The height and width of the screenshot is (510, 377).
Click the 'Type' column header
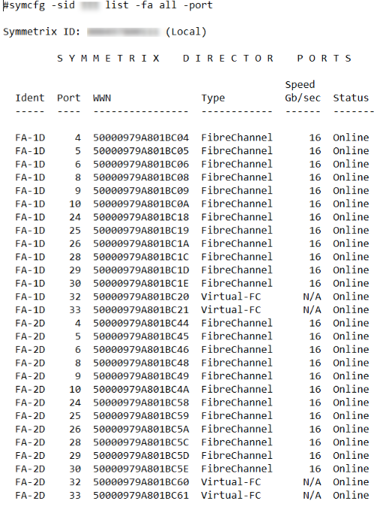[x=213, y=98]
